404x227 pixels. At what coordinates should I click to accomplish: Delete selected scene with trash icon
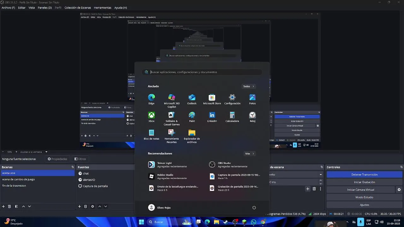pyautogui.click(x=9, y=207)
